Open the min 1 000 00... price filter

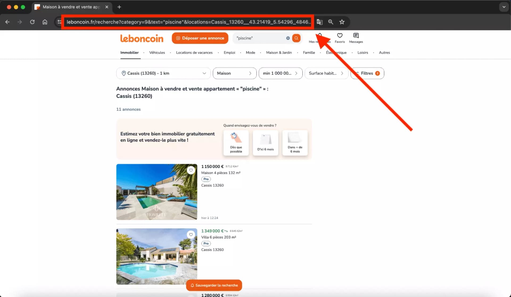(x=281, y=73)
